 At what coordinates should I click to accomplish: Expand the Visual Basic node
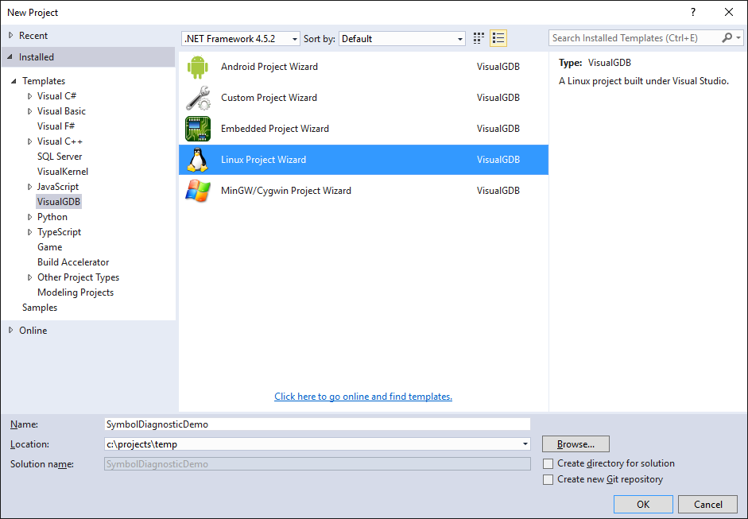click(x=30, y=111)
